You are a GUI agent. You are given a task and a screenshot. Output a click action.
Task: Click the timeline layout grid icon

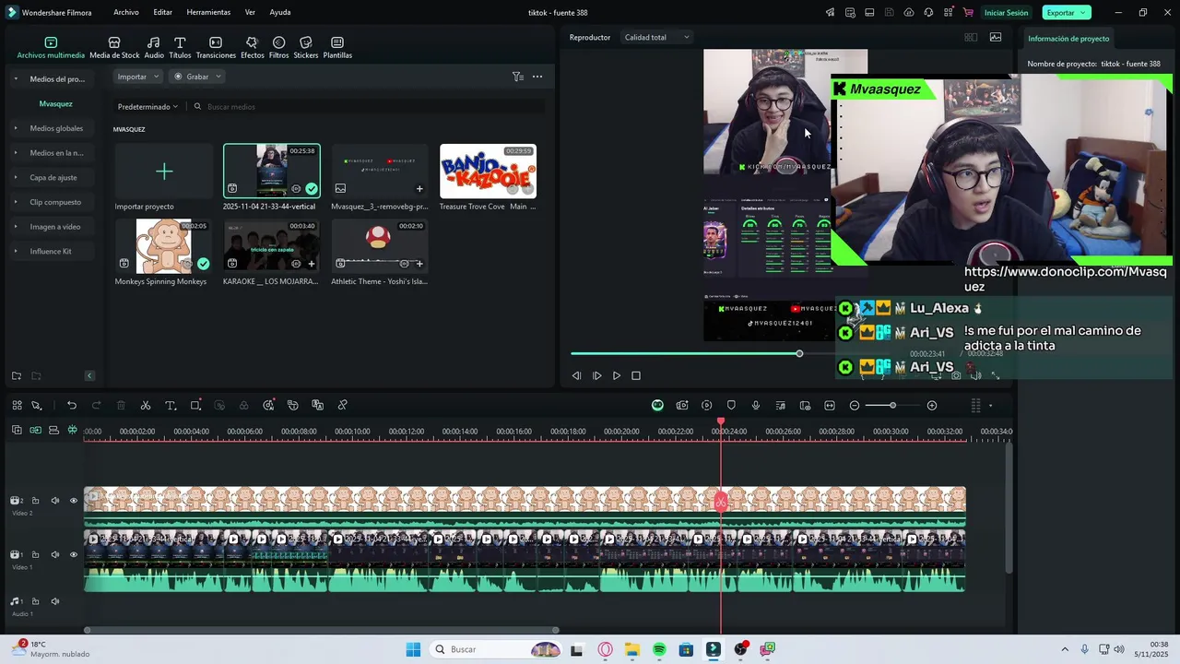(x=17, y=405)
